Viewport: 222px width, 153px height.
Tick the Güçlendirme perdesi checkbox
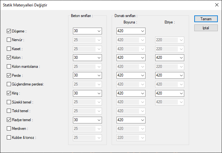coord(9,84)
